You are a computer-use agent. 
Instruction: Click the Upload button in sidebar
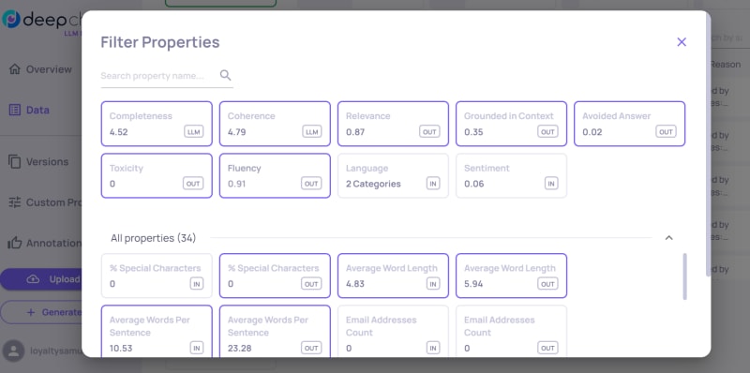41,279
